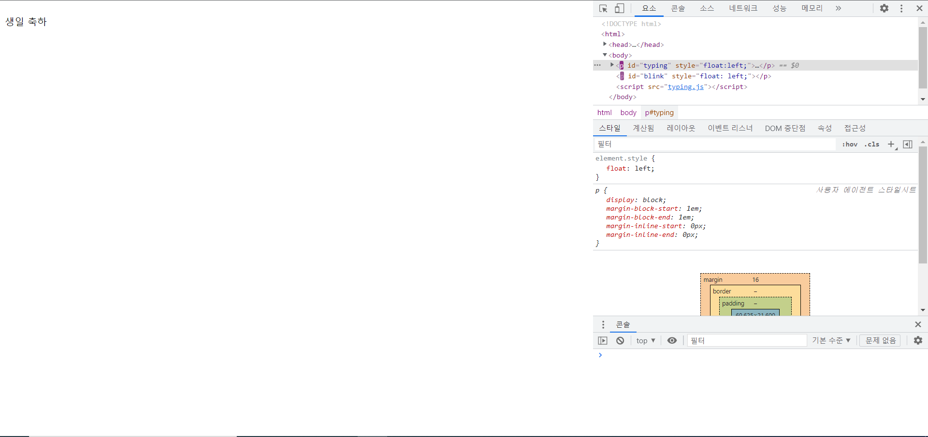Edit the float property value left

[x=643, y=169]
